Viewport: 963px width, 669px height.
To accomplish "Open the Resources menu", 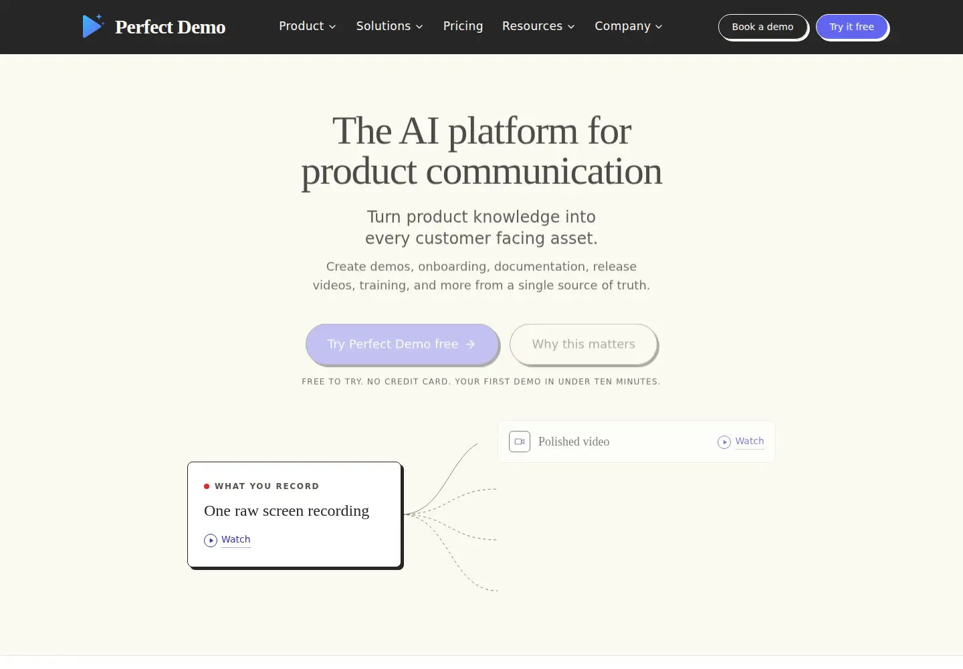I will tap(538, 26).
